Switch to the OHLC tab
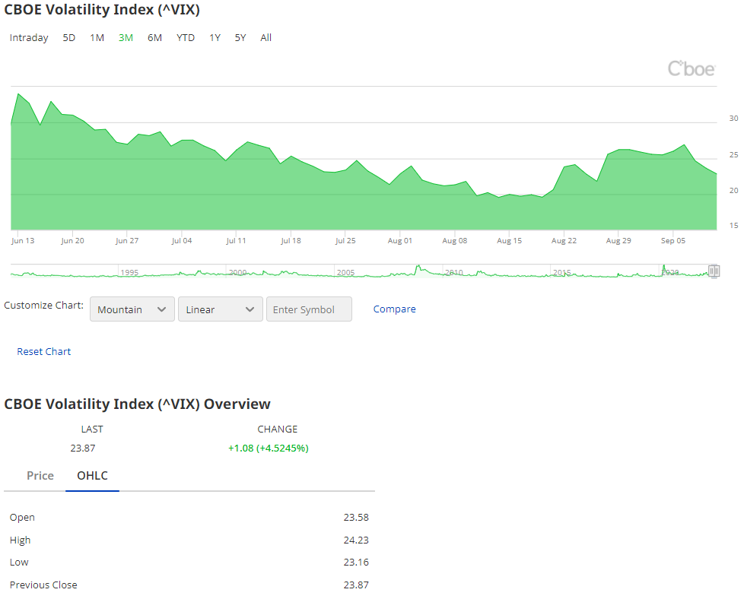The image size is (744, 599). tap(93, 476)
